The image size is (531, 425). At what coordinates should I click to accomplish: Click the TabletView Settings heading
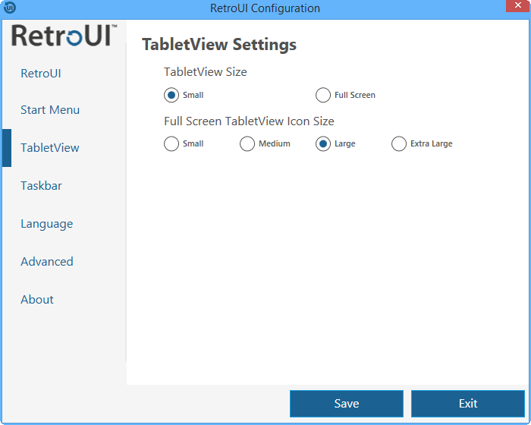point(219,45)
